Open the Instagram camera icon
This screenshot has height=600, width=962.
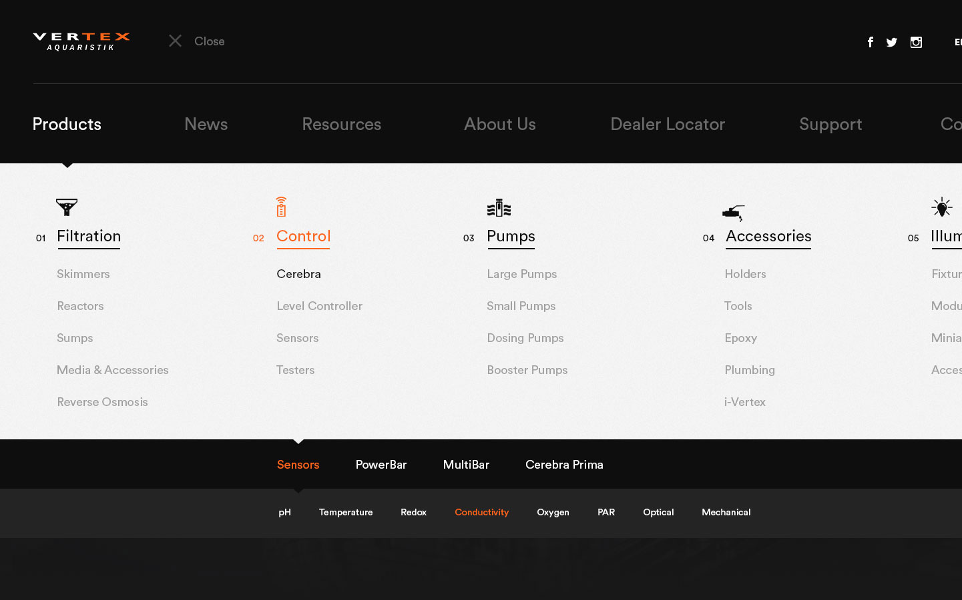(916, 42)
